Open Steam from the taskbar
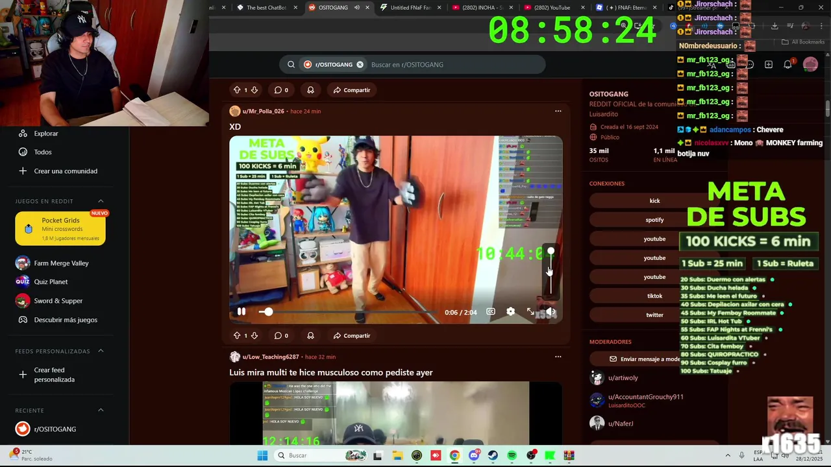This screenshot has width=831, height=467. click(x=493, y=455)
